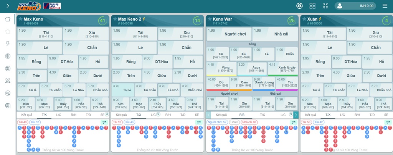Open favorites star in the left sidebar
This screenshot has height=155, width=393.
point(8,31)
